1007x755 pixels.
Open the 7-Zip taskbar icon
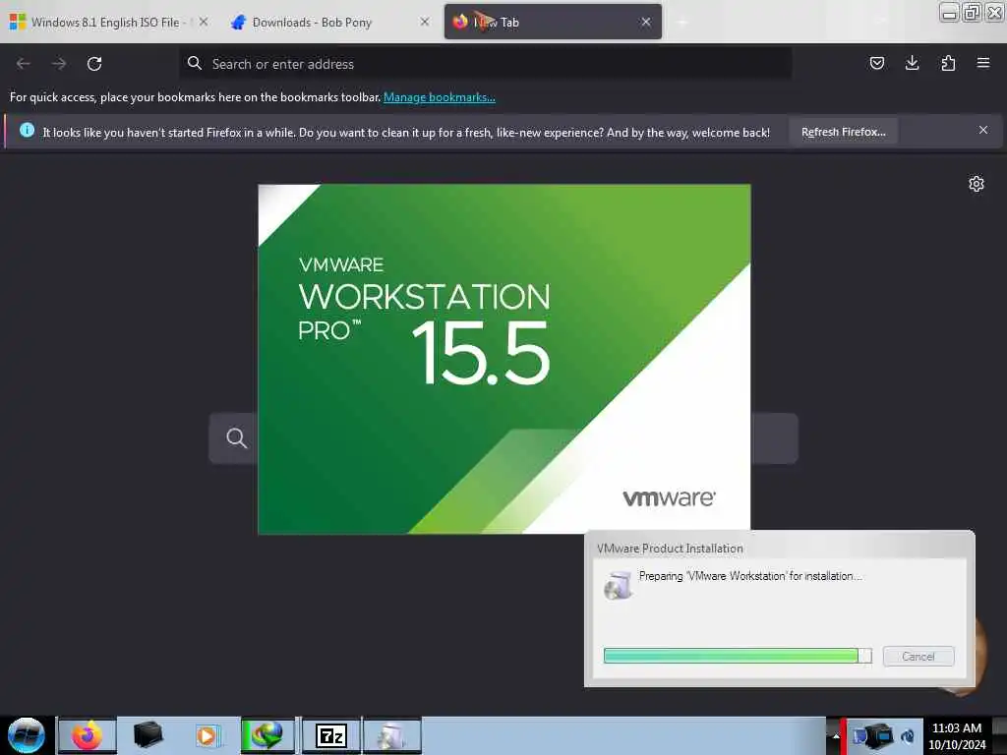tap(331, 735)
